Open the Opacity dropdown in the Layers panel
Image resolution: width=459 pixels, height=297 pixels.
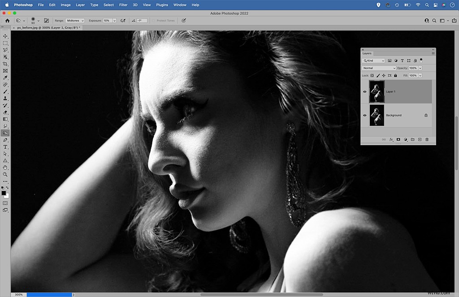(x=420, y=68)
